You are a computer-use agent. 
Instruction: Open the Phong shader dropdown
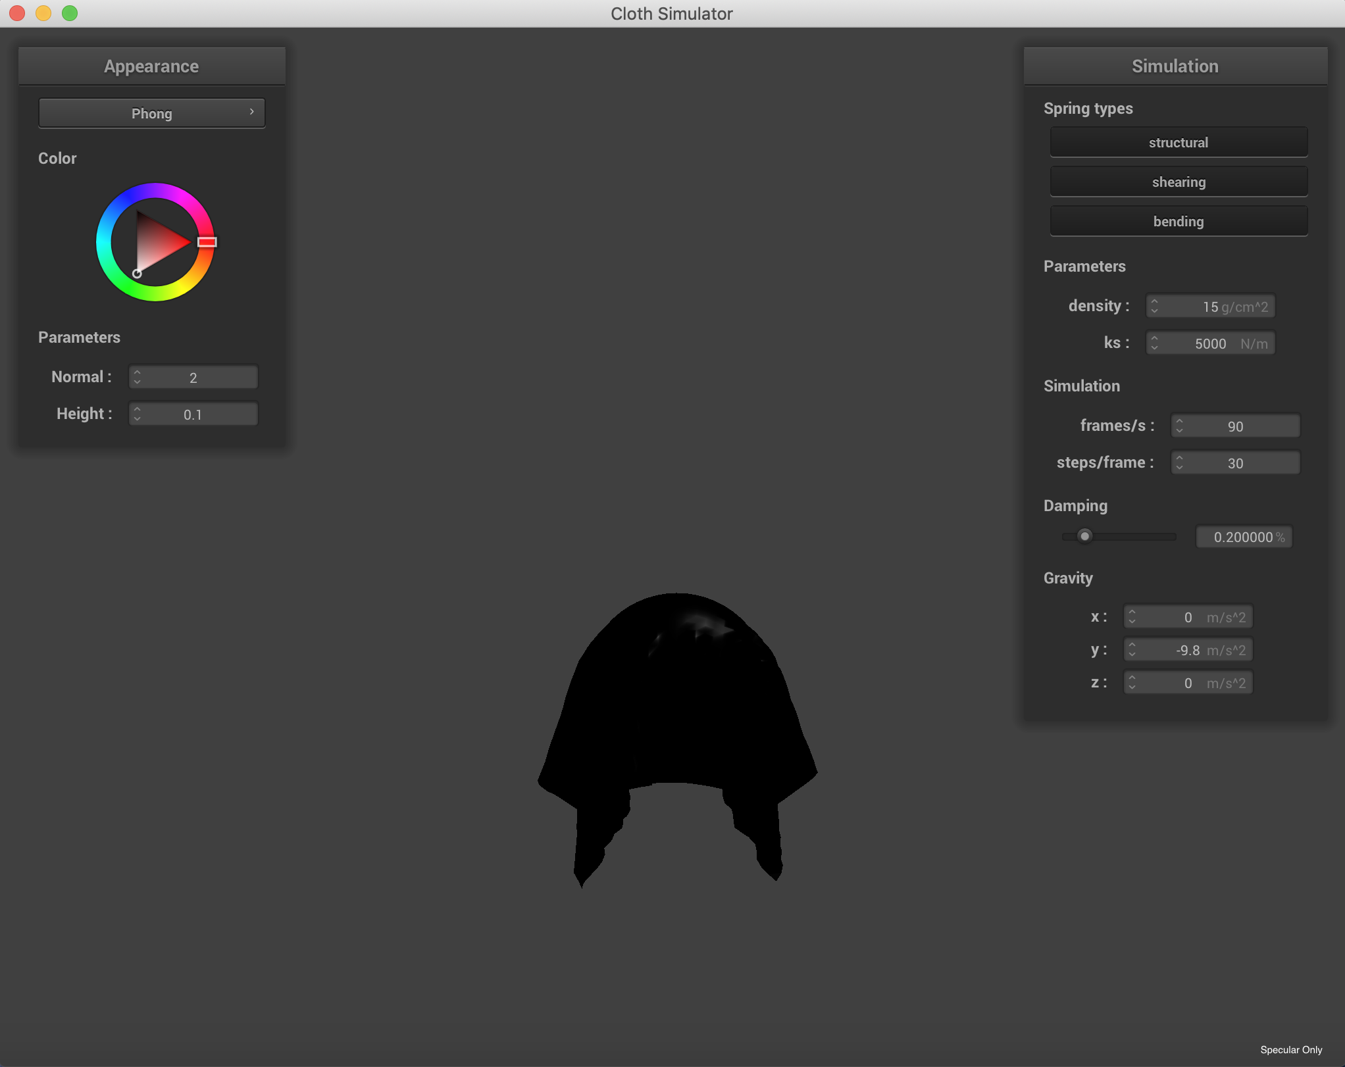tap(152, 113)
